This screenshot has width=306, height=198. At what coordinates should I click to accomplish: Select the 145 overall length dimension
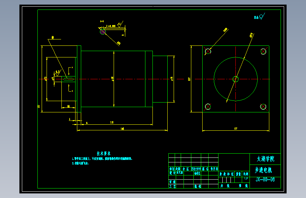[x=122, y=129]
